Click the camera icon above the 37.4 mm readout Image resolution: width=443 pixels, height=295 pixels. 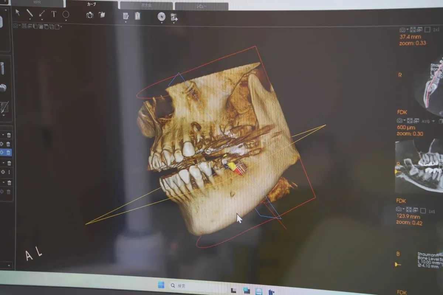click(x=402, y=29)
